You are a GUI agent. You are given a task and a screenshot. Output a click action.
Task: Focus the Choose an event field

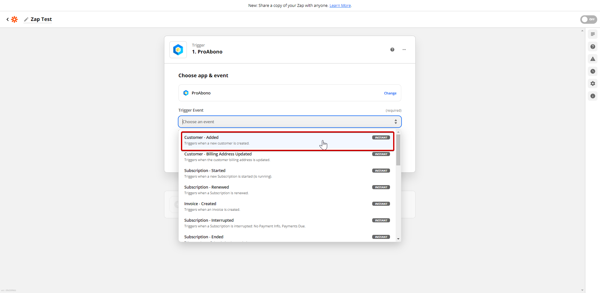coord(290,122)
